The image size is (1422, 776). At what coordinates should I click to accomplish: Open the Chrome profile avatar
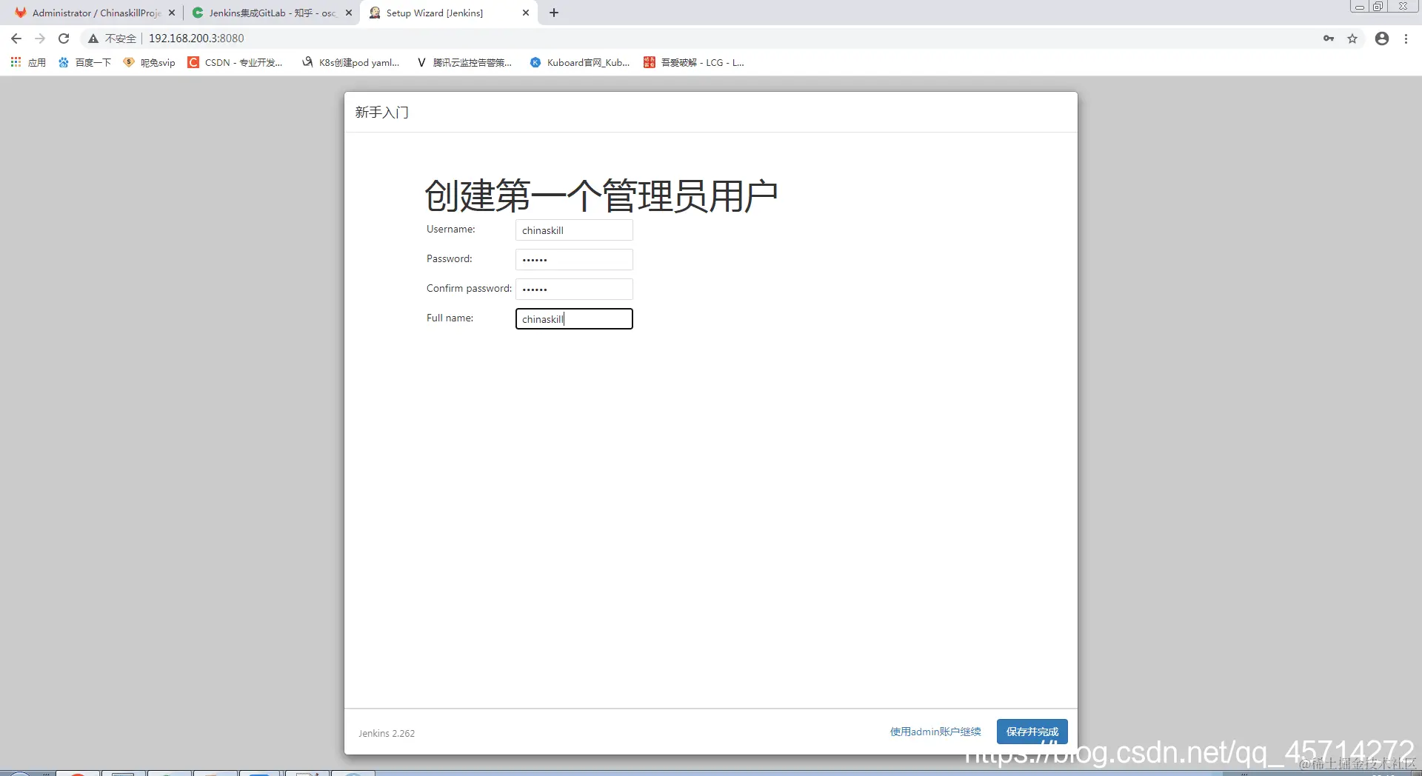point(1381,38)
